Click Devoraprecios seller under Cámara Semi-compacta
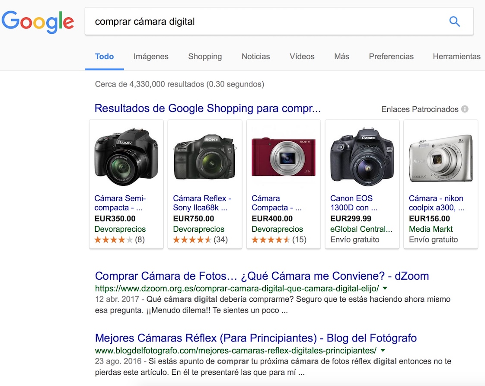This screenshot has width=485, height=386. [120, 229]
